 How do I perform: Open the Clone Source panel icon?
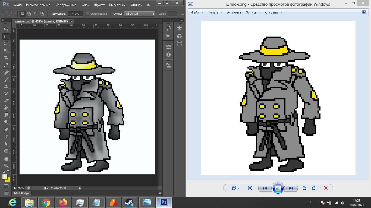pos(168,65)
